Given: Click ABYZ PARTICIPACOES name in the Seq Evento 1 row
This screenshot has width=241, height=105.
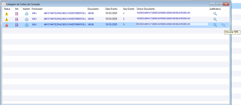Looking at the screenshot, I should pos(65,13).
